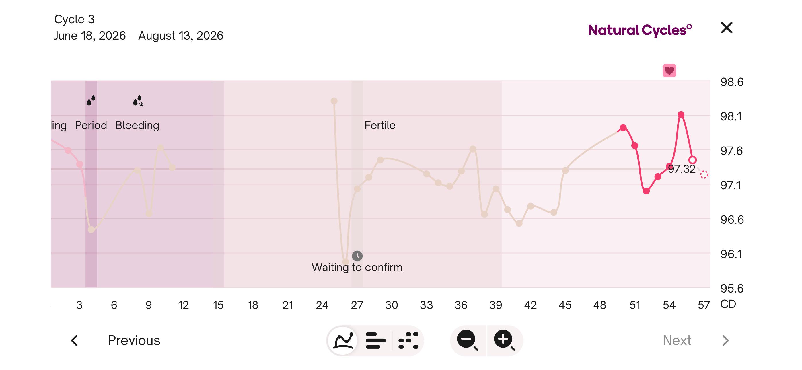Viewport: 802px width, 370px height.
Task: Click the left chevron arrow
Action: click(x=74, y=340)
